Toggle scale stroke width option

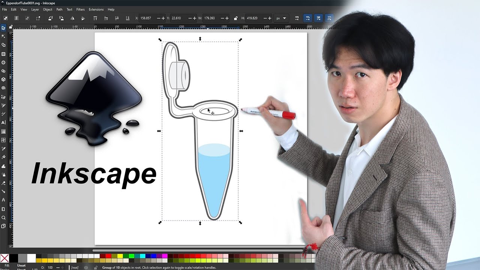[297, 18]
